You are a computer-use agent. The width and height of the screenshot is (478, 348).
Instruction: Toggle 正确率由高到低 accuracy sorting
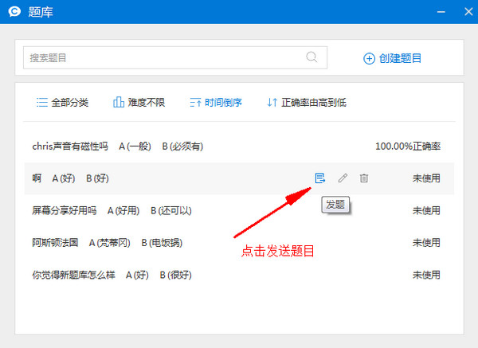(306, 103)
